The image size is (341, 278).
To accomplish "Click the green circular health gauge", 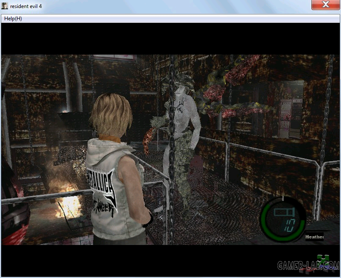I will point(282,220).
